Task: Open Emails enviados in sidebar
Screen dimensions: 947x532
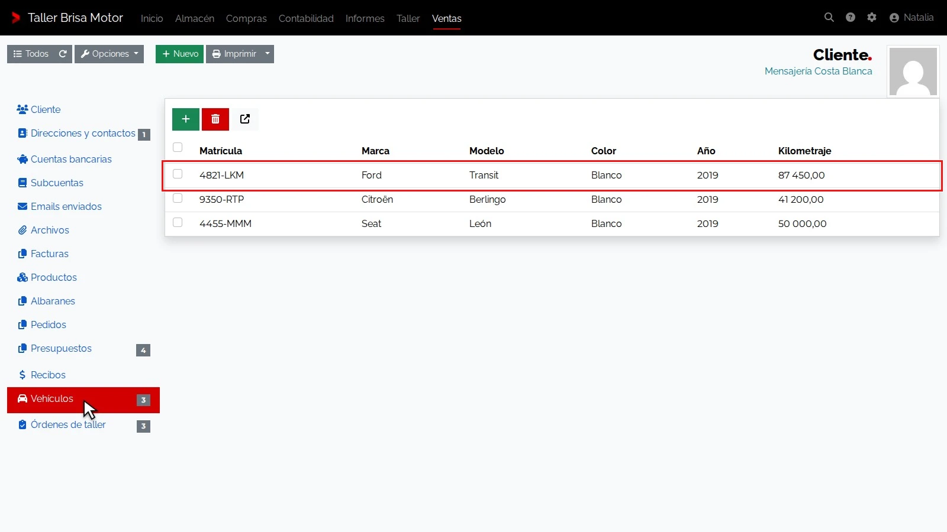Action: tap(60, 206)
